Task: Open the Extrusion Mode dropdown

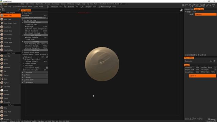Action: pos(41,55)
